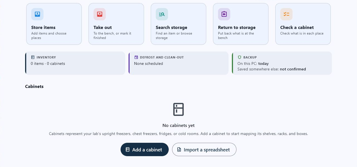Click the Backup shield icon
This screenshot has height=167, width=357.
pos(239,57)
